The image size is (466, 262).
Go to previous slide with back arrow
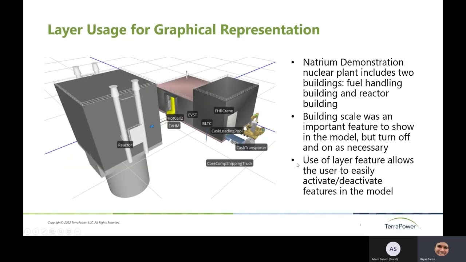27,231
